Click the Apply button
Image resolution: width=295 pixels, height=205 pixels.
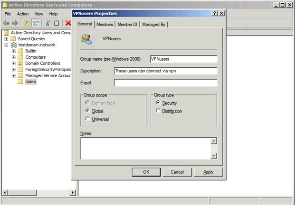pos(208,172)
